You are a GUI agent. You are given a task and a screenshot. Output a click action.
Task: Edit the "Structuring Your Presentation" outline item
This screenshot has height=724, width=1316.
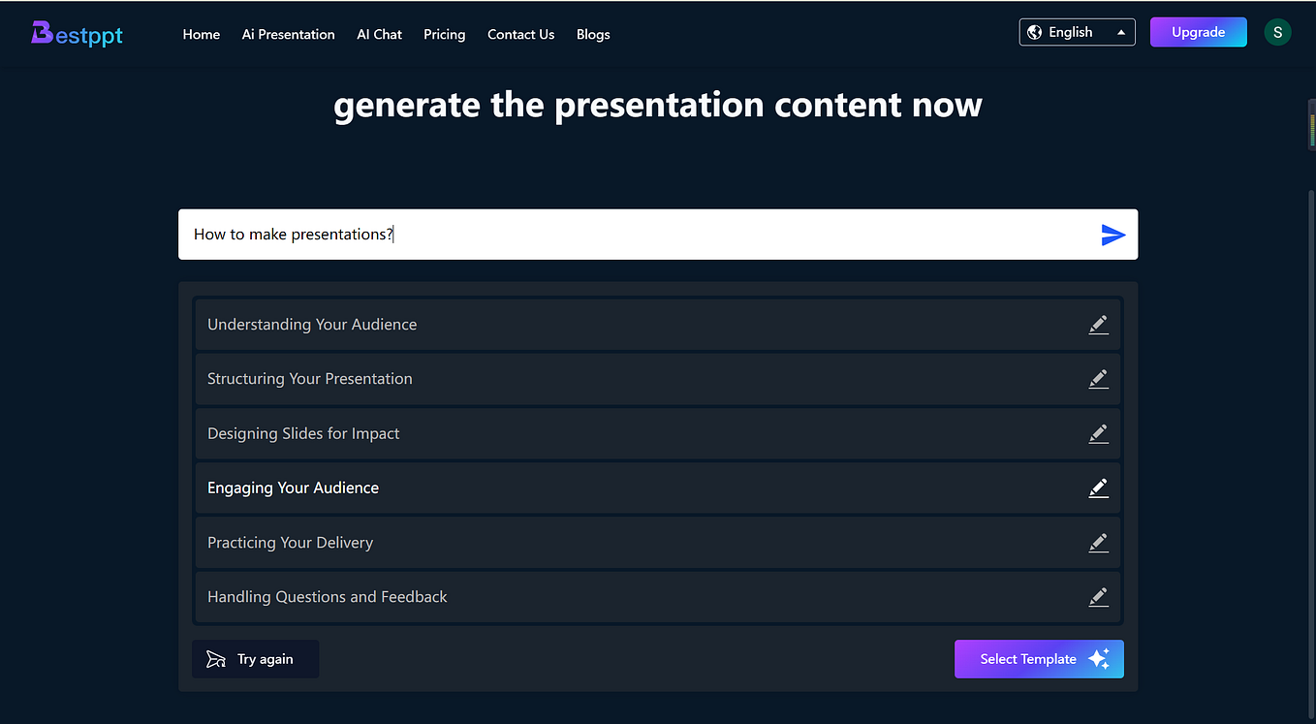point(1098,379)
